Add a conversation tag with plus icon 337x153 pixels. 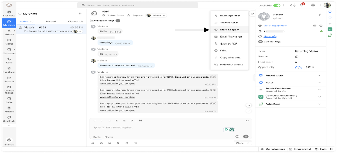click(118, 21)
